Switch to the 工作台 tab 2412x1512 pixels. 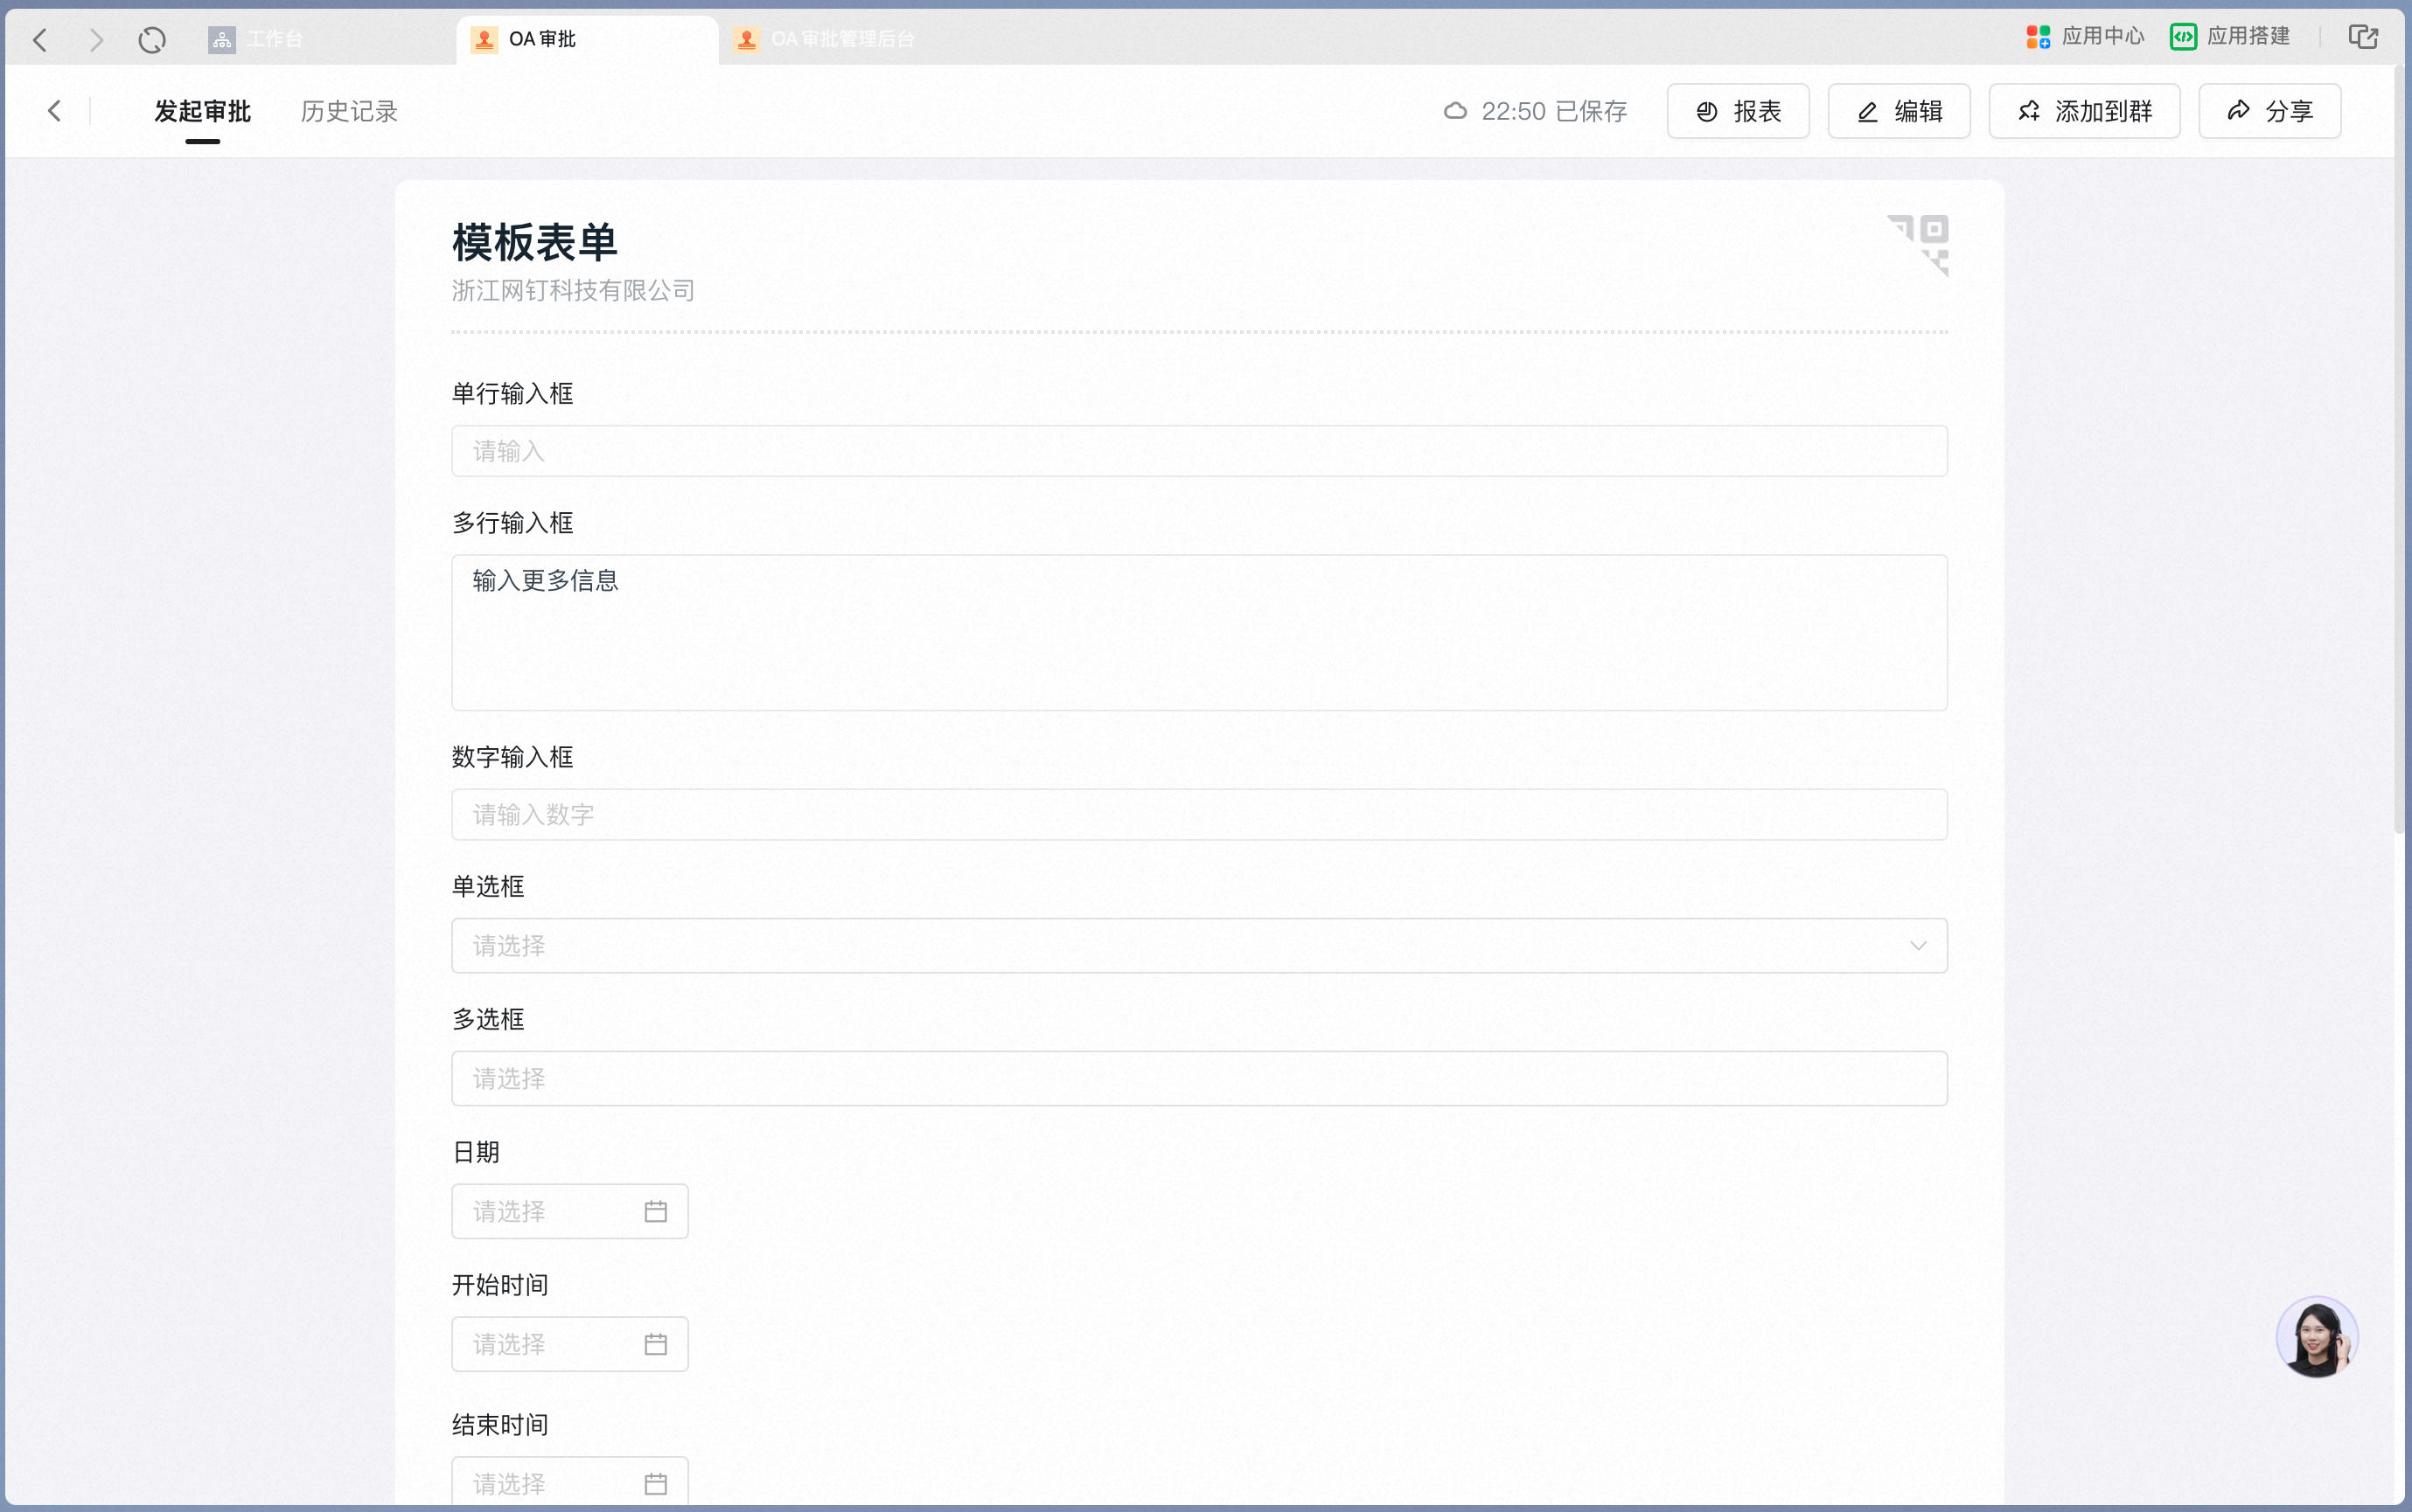pos(256,39)
